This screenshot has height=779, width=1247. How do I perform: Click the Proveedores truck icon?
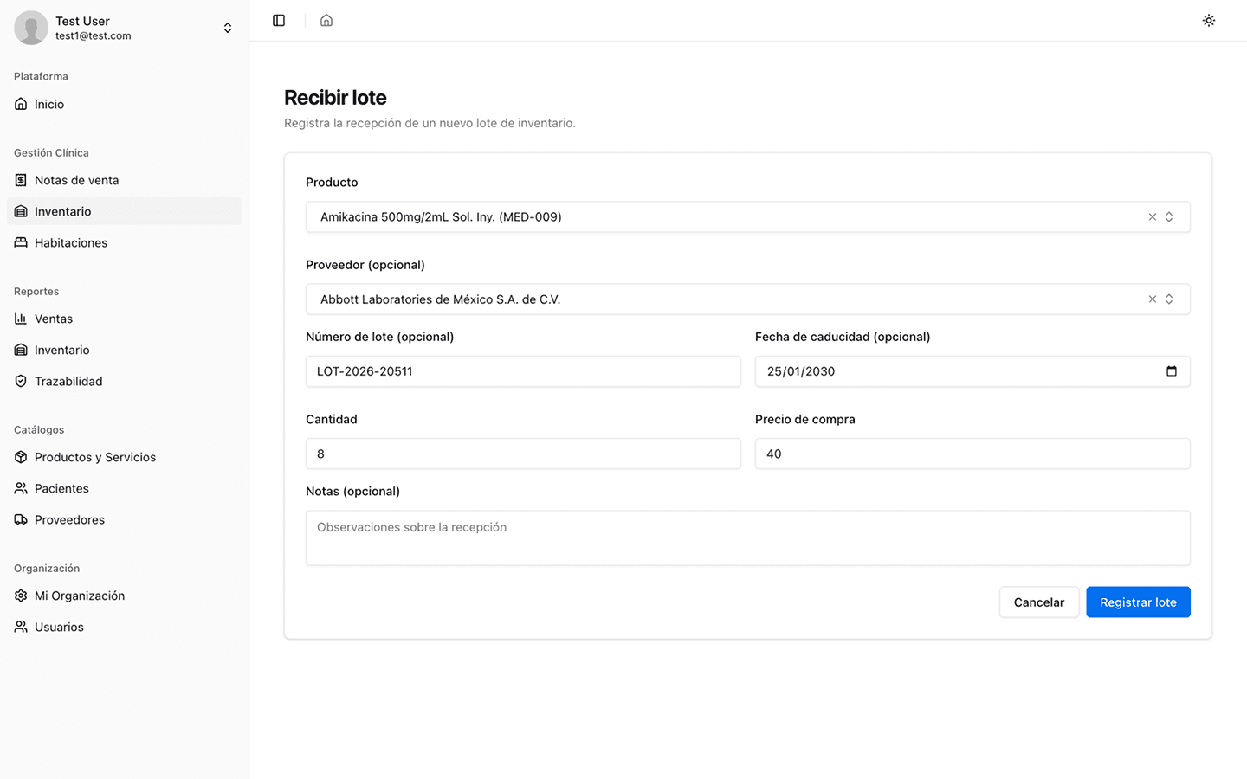click(21, 519)
